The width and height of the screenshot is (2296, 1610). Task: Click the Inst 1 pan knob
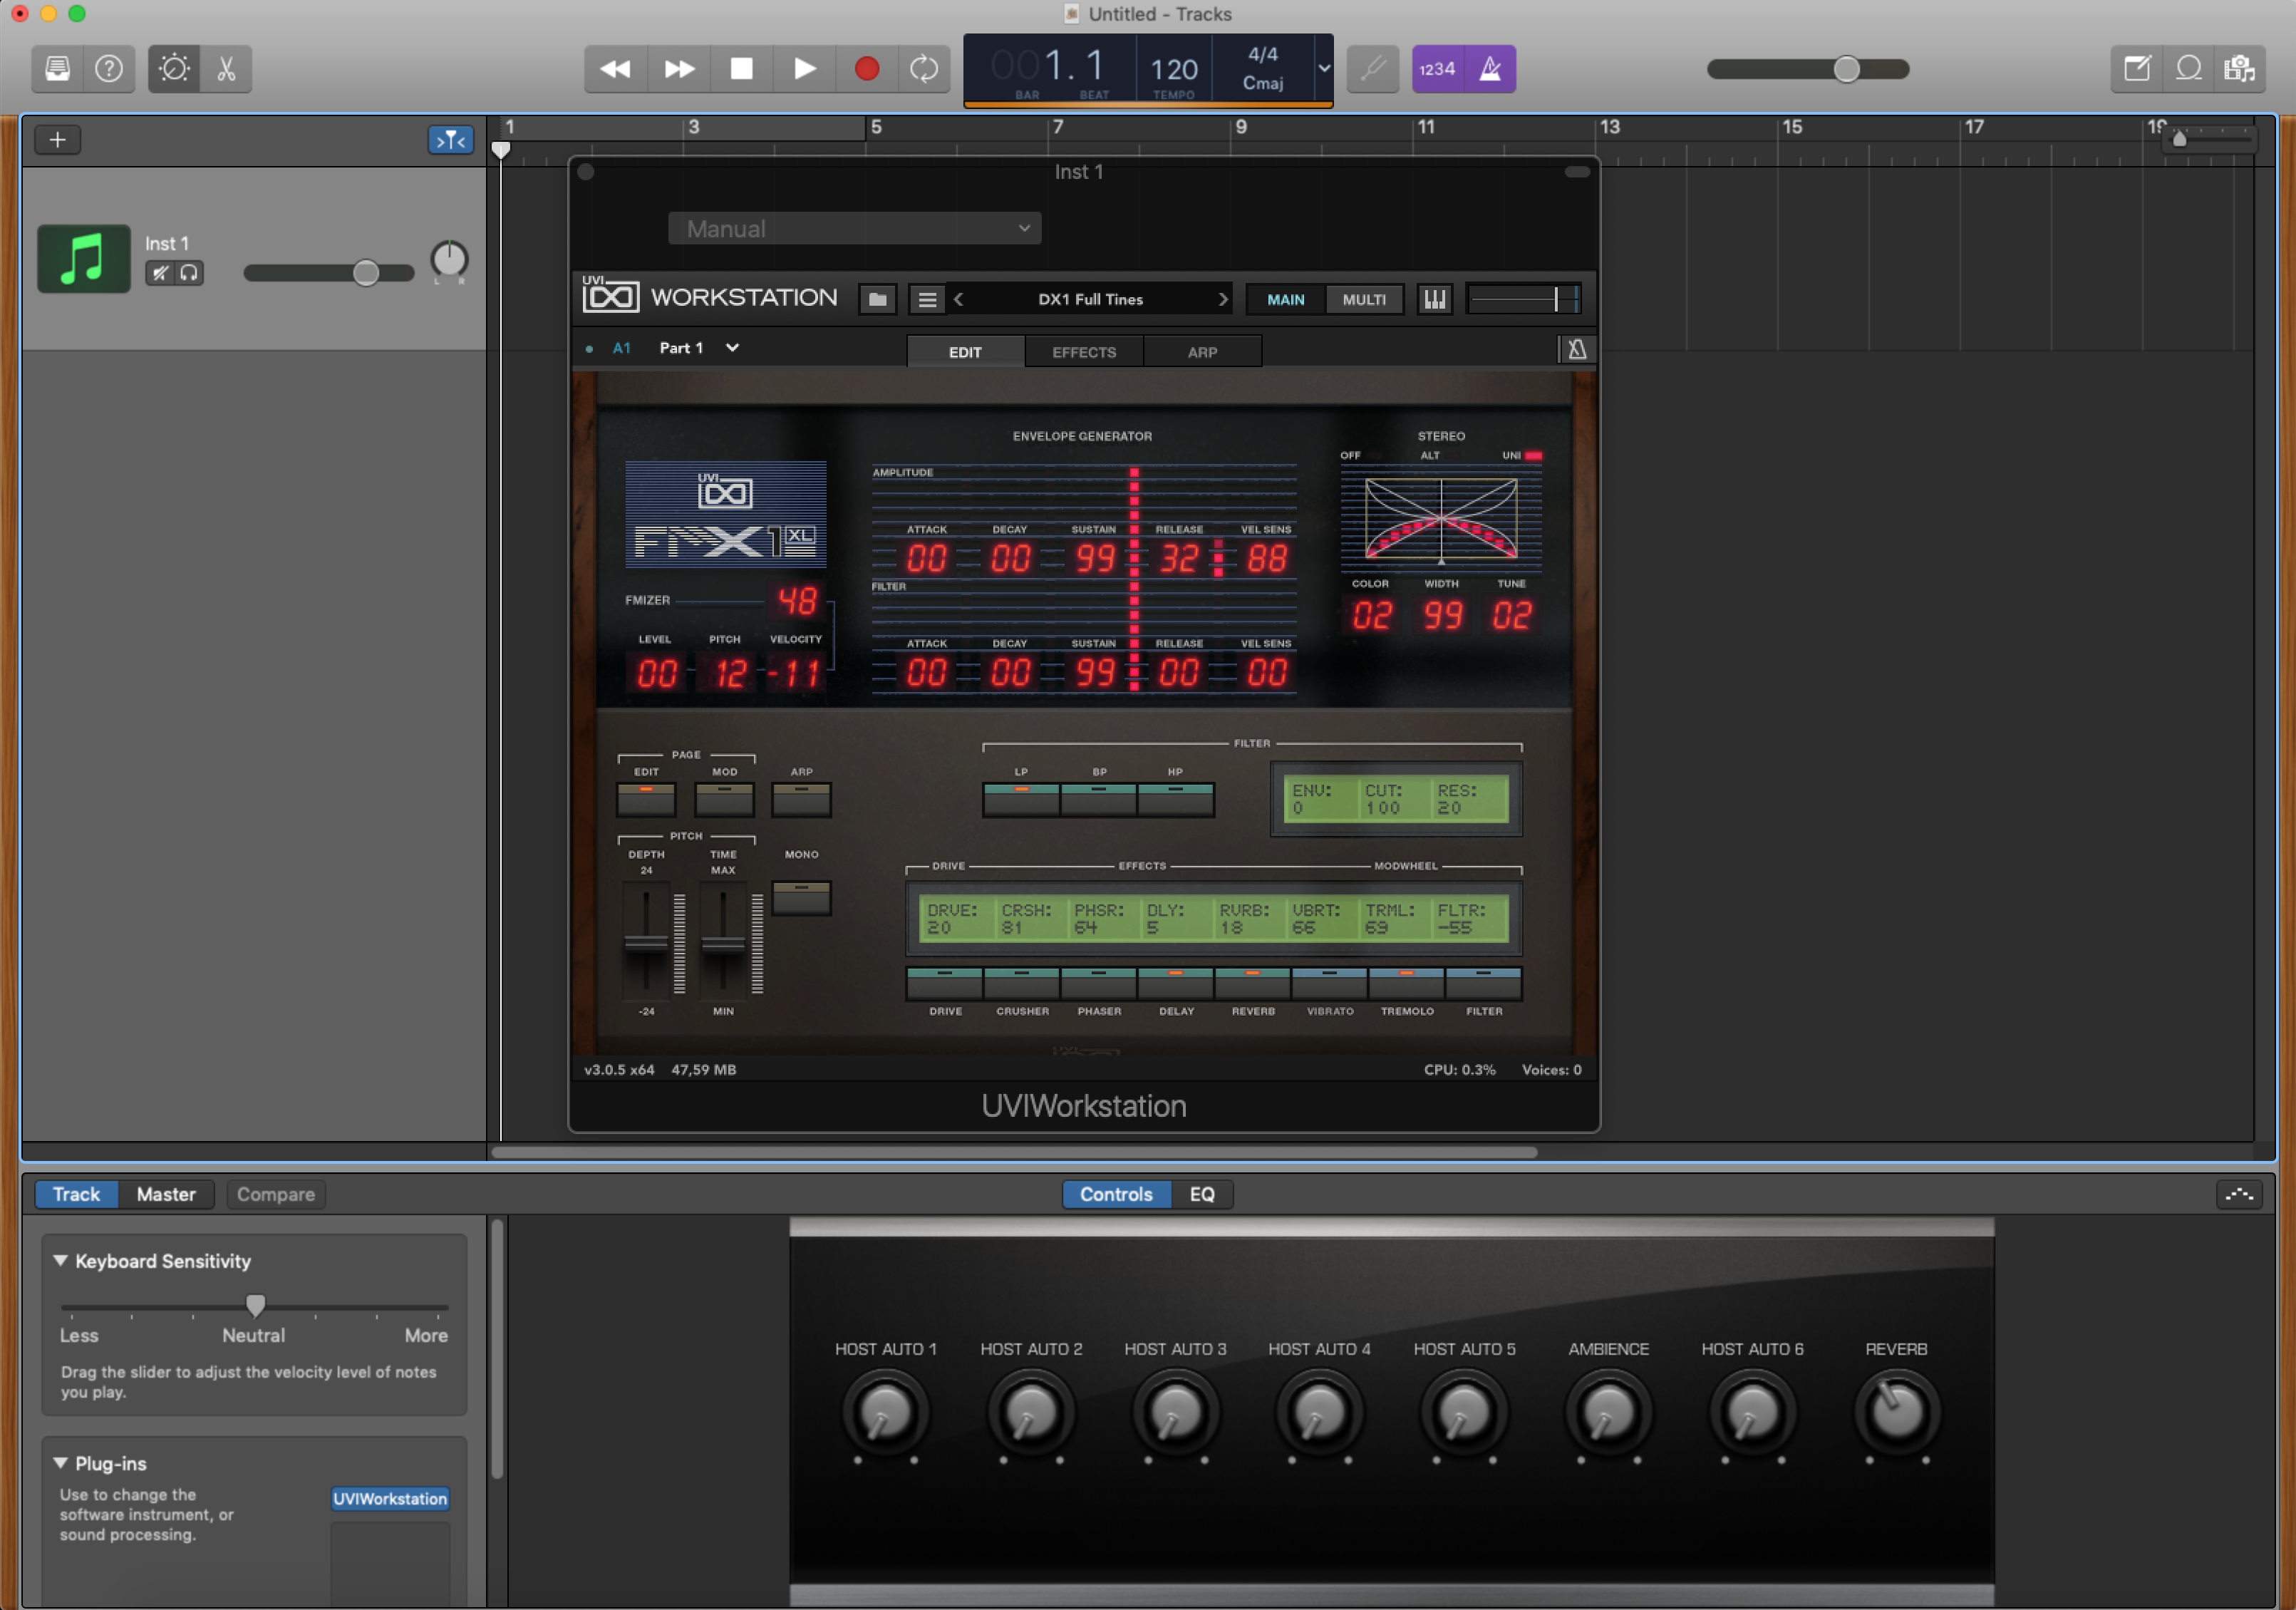[449, 261]
